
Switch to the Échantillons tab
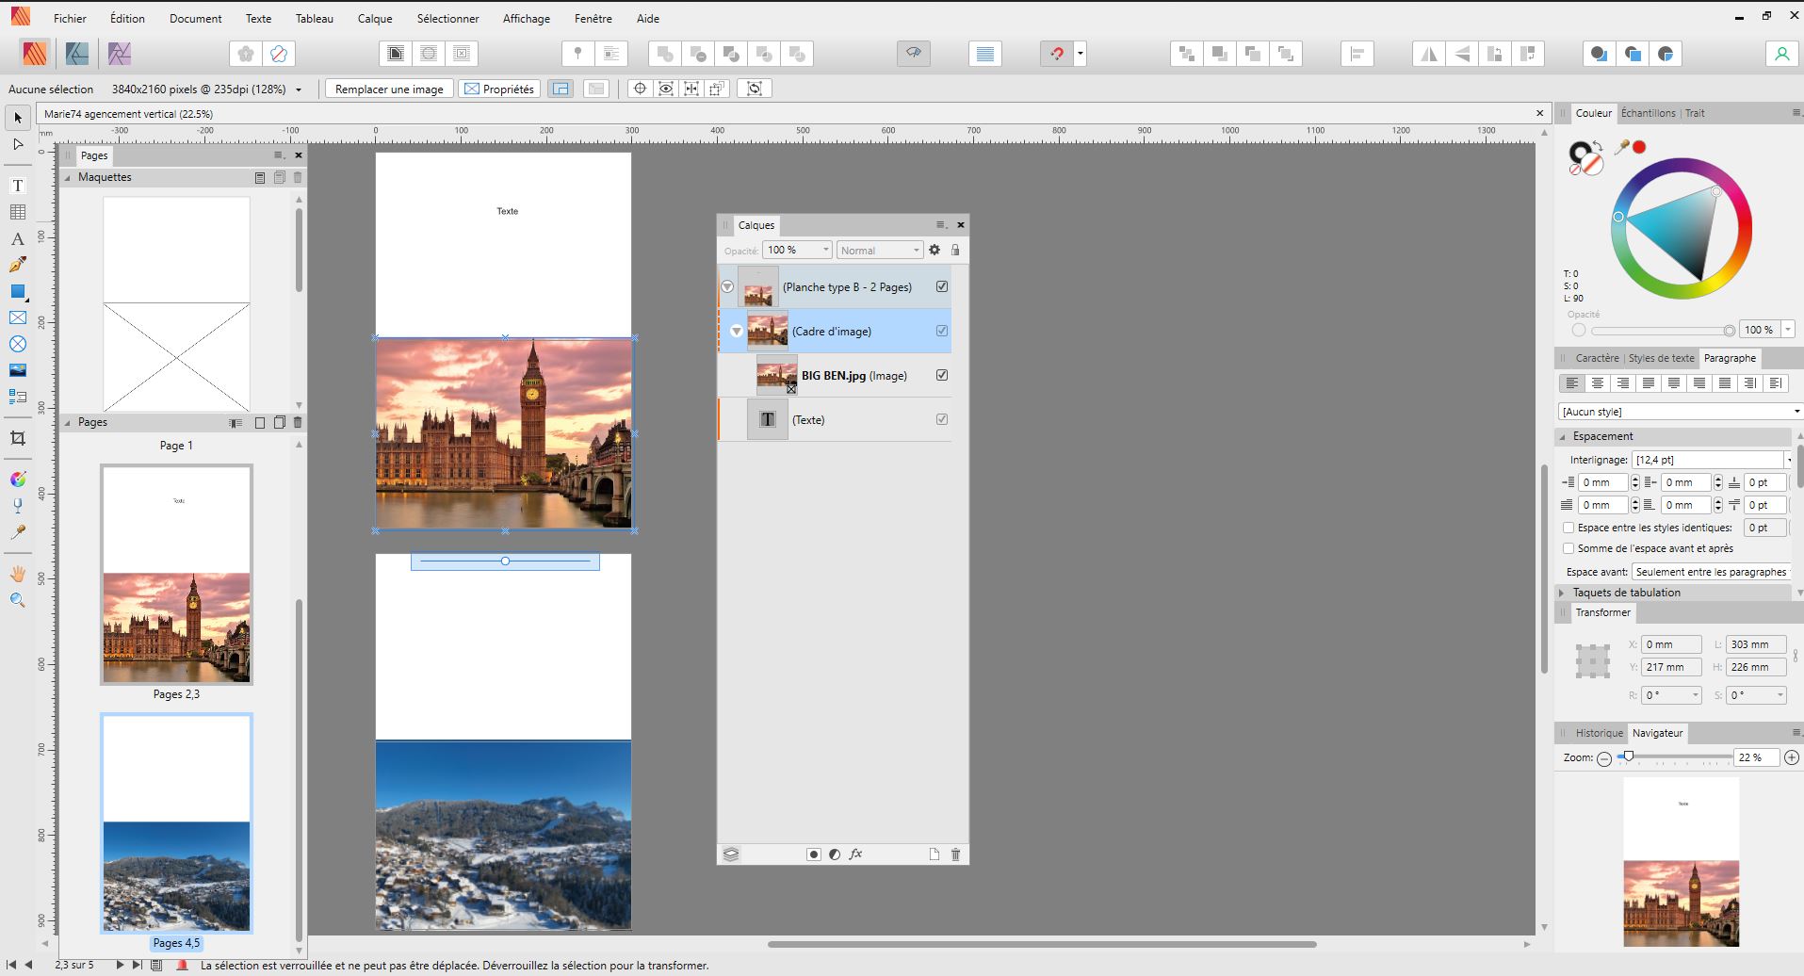coord(1648,113)
